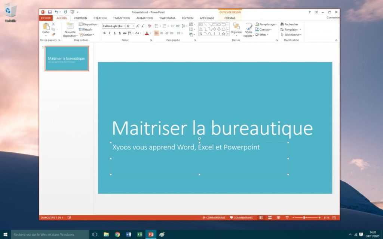Open the font size 32 dropdown
This screenshot has height=239, width=383.
pos(134,26)
